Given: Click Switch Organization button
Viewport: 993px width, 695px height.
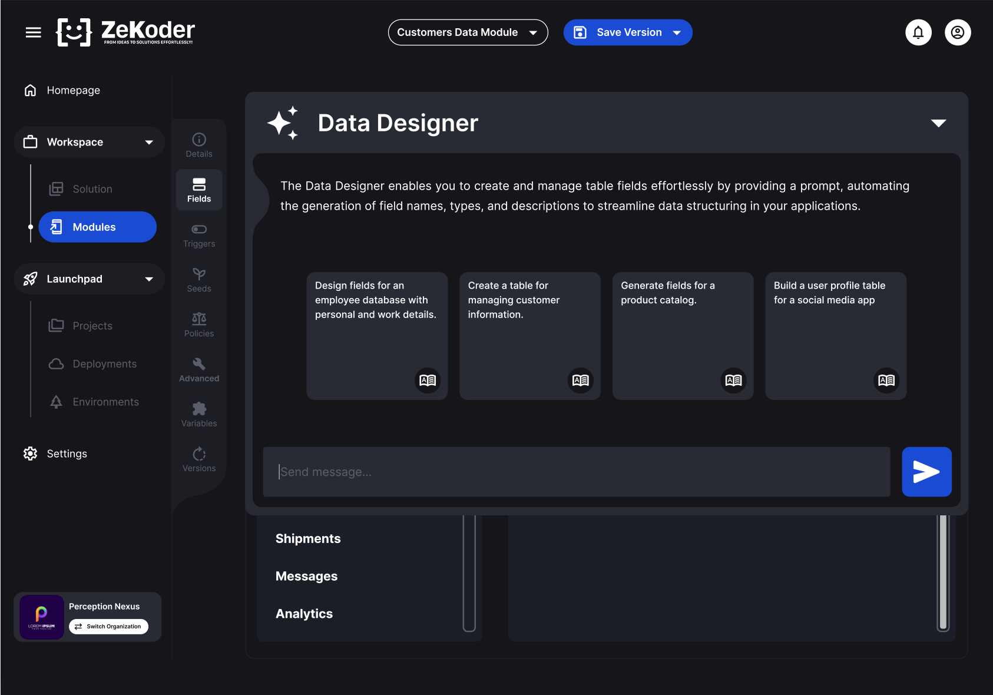Looking at the screenshot, I should pyautogui.click(x=108, y=627).
